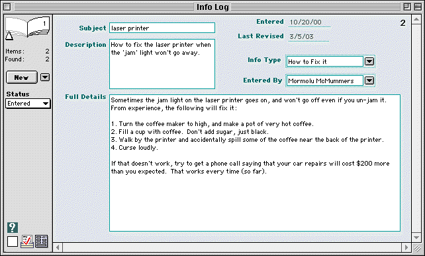The image size is (425, 256).
Task: Flip the record book page icon
Action: pyautogui.click(x=28, y=26)
